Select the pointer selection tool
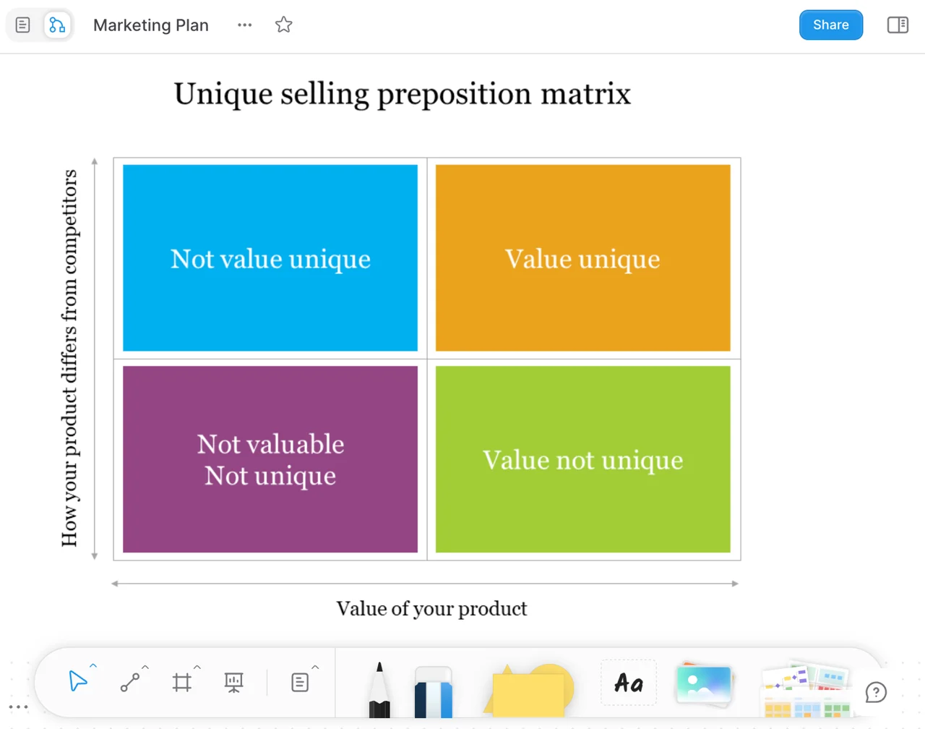Viewport: 925px width, 729px height. click(x=77, y=681)
